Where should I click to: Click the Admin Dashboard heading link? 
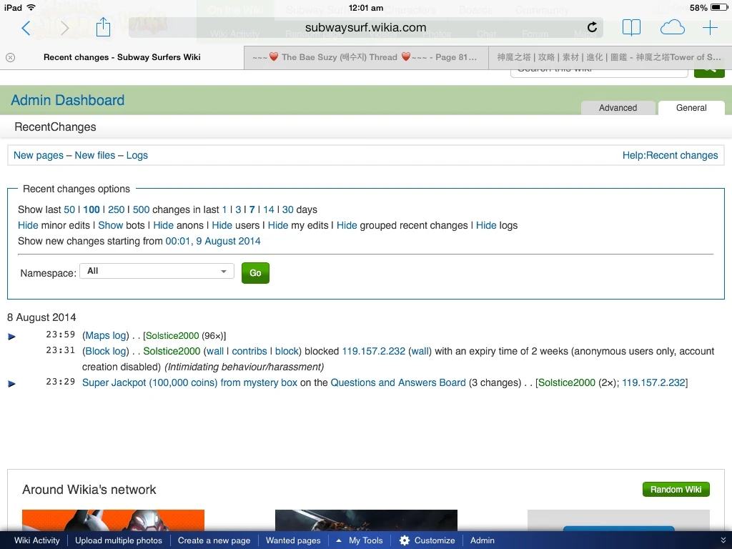[x=68, y=100]
